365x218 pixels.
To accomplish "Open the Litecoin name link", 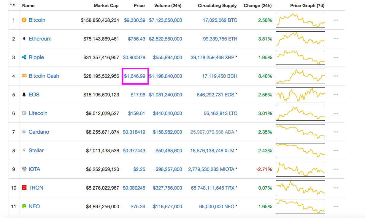I will click(x=38, y=113).
